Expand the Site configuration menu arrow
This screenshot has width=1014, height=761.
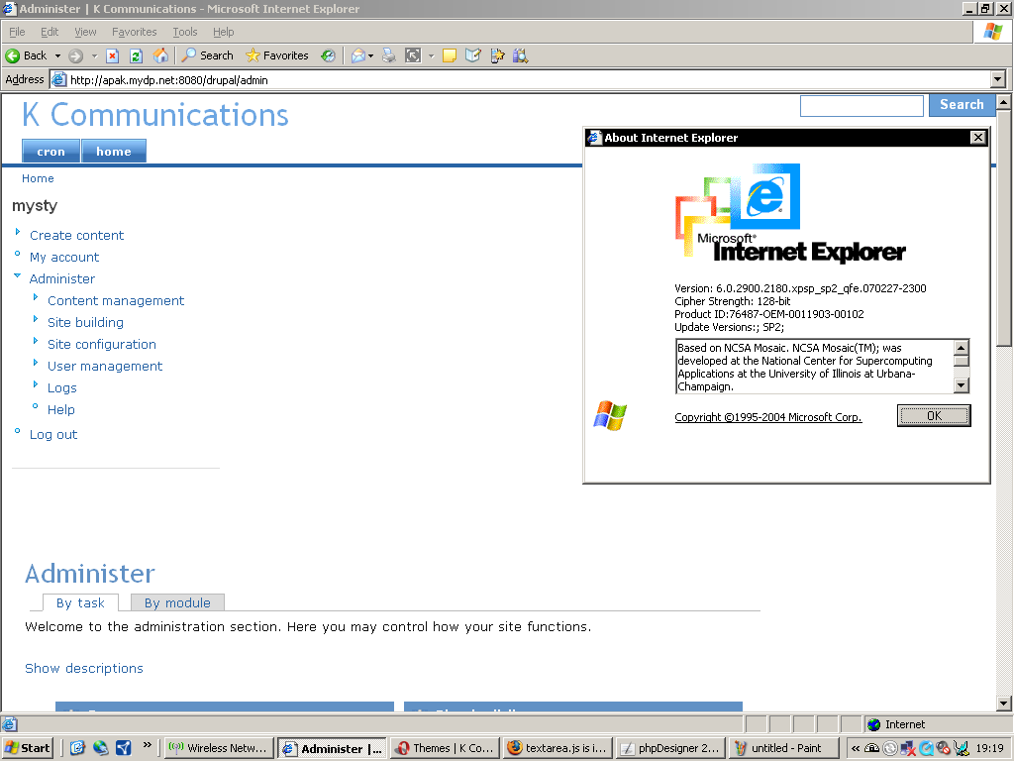tap(36, 341)
